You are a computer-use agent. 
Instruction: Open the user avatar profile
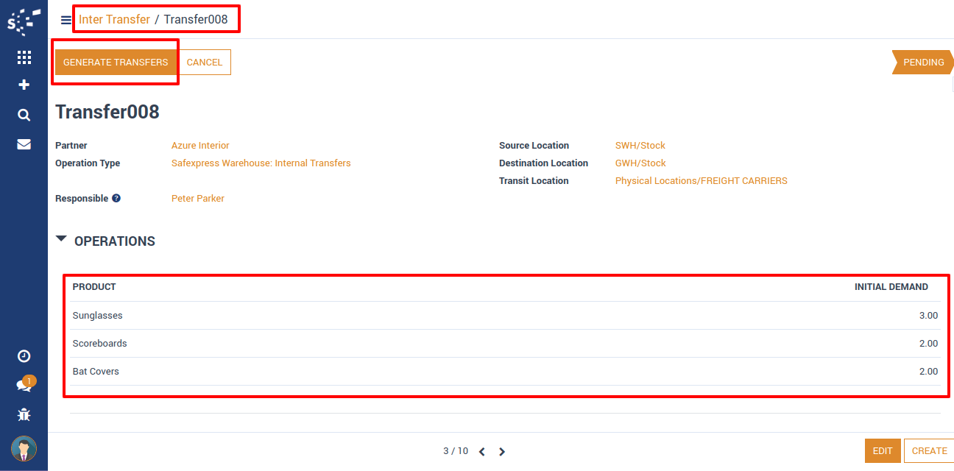(x=24, y=448)
